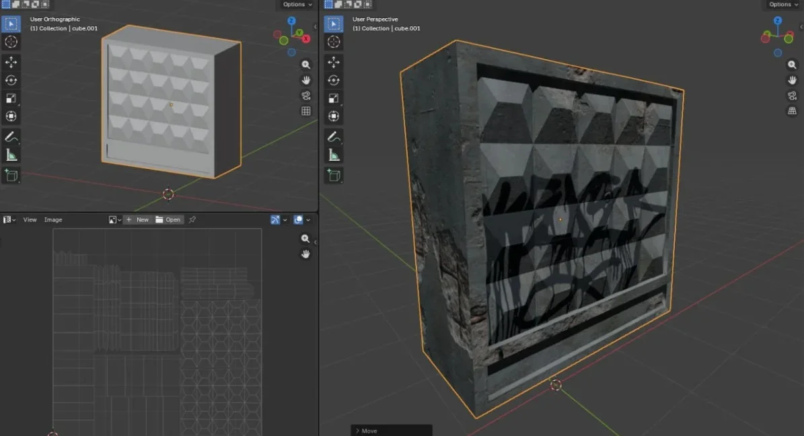Click the hand pan icon in image editor
804x436 pixels.
[306, 254]
